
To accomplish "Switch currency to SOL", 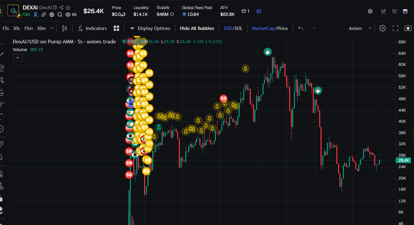I will pos(238,28).
